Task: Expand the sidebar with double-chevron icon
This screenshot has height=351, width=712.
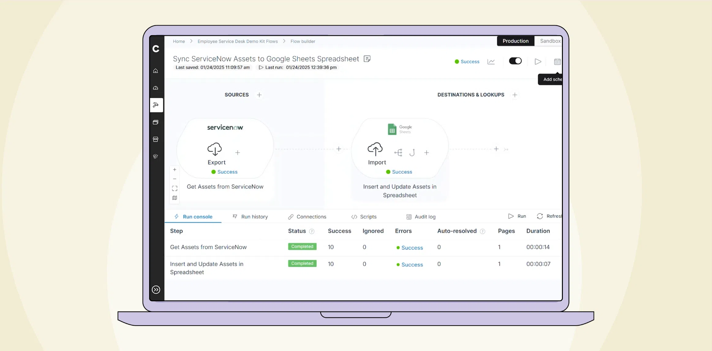Action: click(156, 290)
